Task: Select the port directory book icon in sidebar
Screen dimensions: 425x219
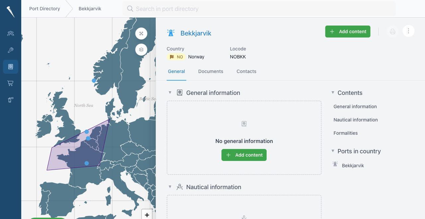Action: click(11, 67)
